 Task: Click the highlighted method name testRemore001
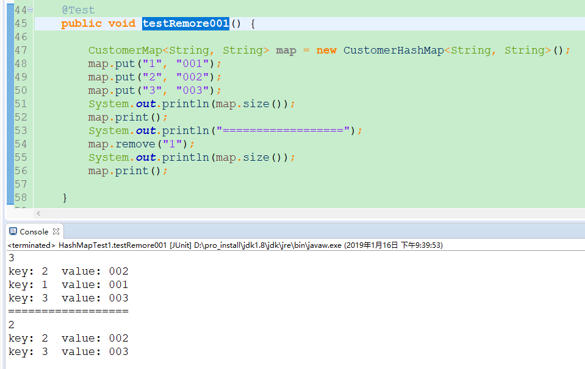coord(185,24)
